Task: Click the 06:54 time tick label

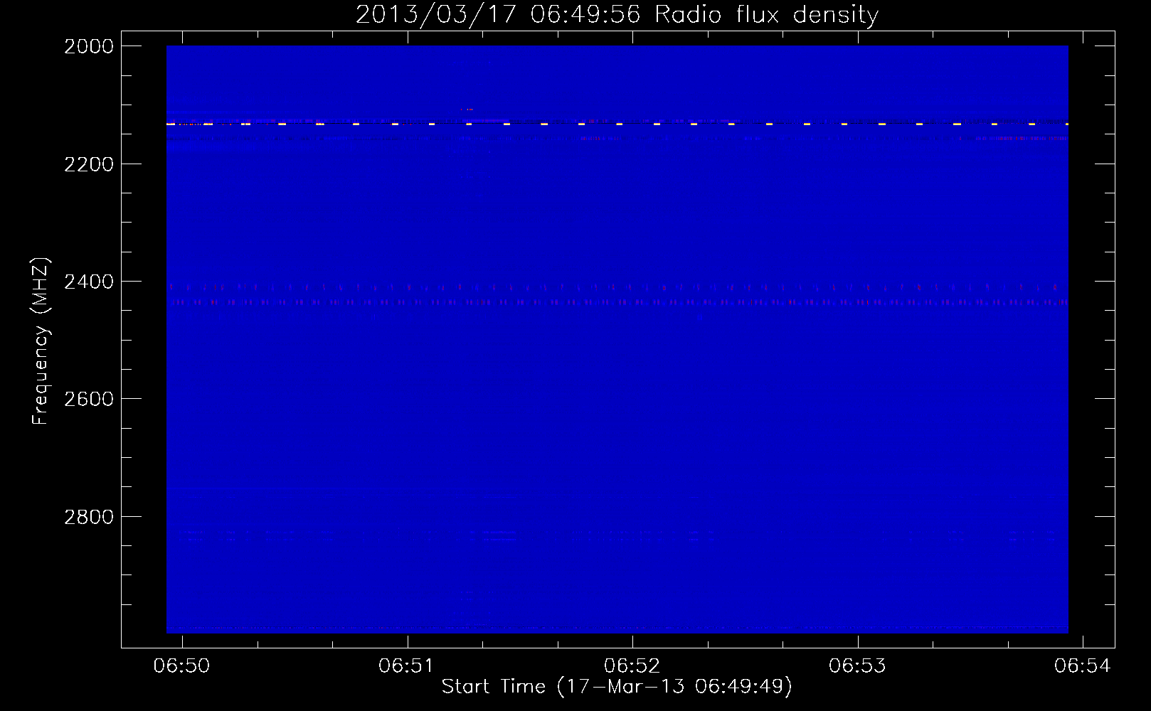Action: point(1083,665)
